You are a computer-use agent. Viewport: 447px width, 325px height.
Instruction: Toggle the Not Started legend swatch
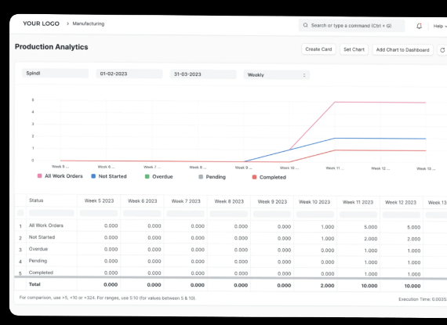(x=93, y=176)
